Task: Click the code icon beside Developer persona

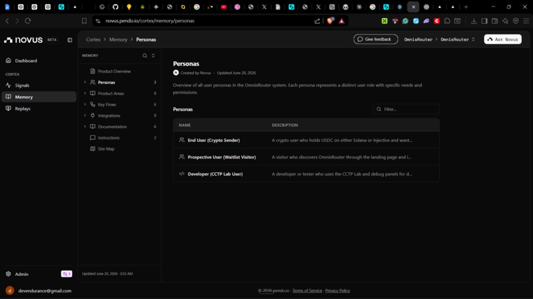Action: point(182,174)
